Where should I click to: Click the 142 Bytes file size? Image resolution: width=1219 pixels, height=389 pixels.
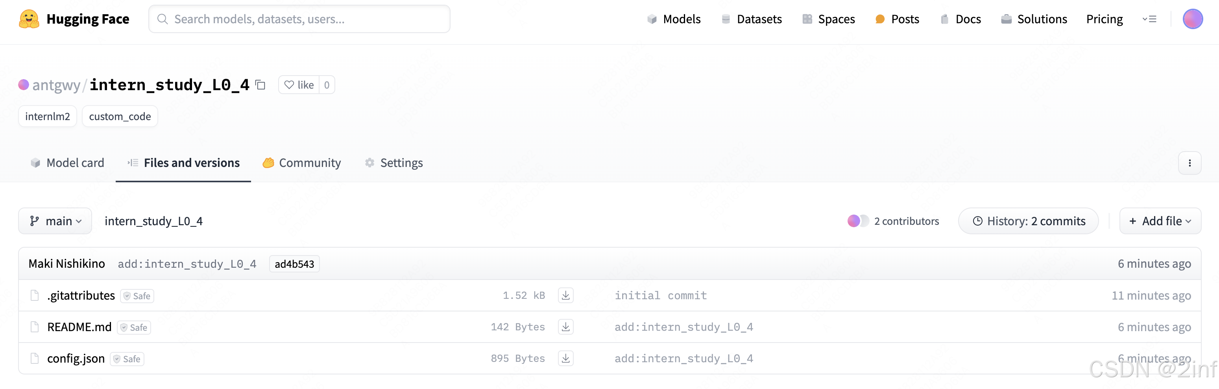point(518,327)
